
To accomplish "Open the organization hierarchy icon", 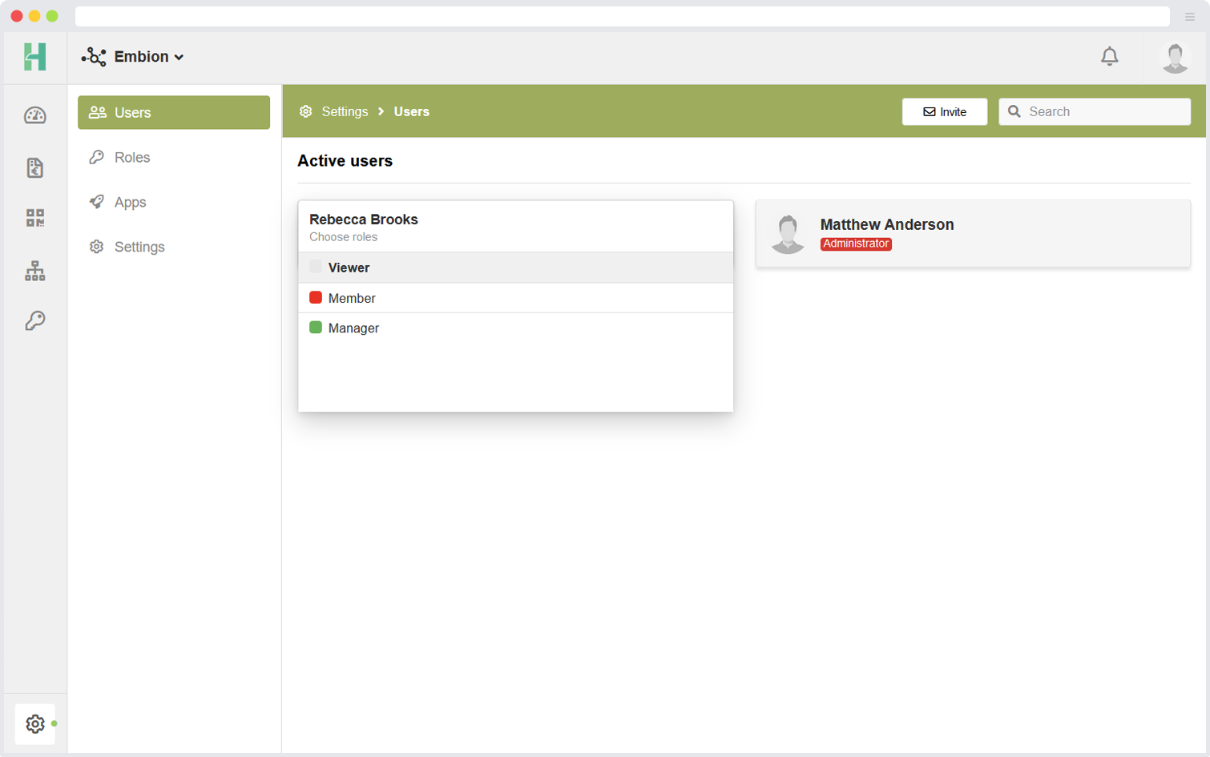I will (x=35, y=271).
